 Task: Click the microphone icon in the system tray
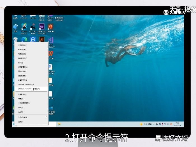pos(157,124)
